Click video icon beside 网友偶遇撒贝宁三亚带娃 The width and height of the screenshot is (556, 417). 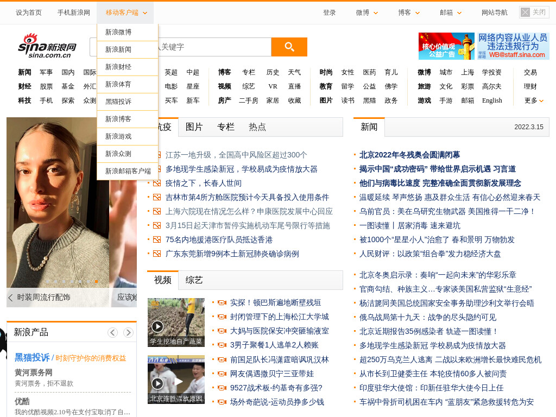tap(222, 374)
